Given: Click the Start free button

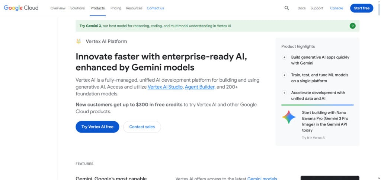Looking at the screenshot, I should (x=362, y=8).
